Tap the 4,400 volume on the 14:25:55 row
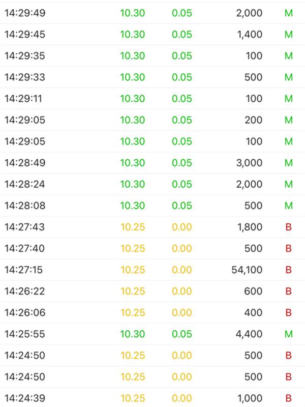This screenshot has height=407, width=305. coord(249,334)
